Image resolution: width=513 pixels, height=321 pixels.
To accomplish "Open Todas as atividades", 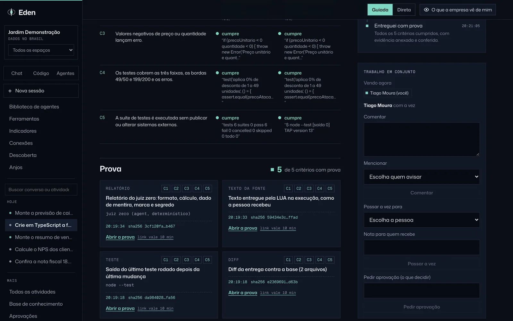I will pos(32,292).
